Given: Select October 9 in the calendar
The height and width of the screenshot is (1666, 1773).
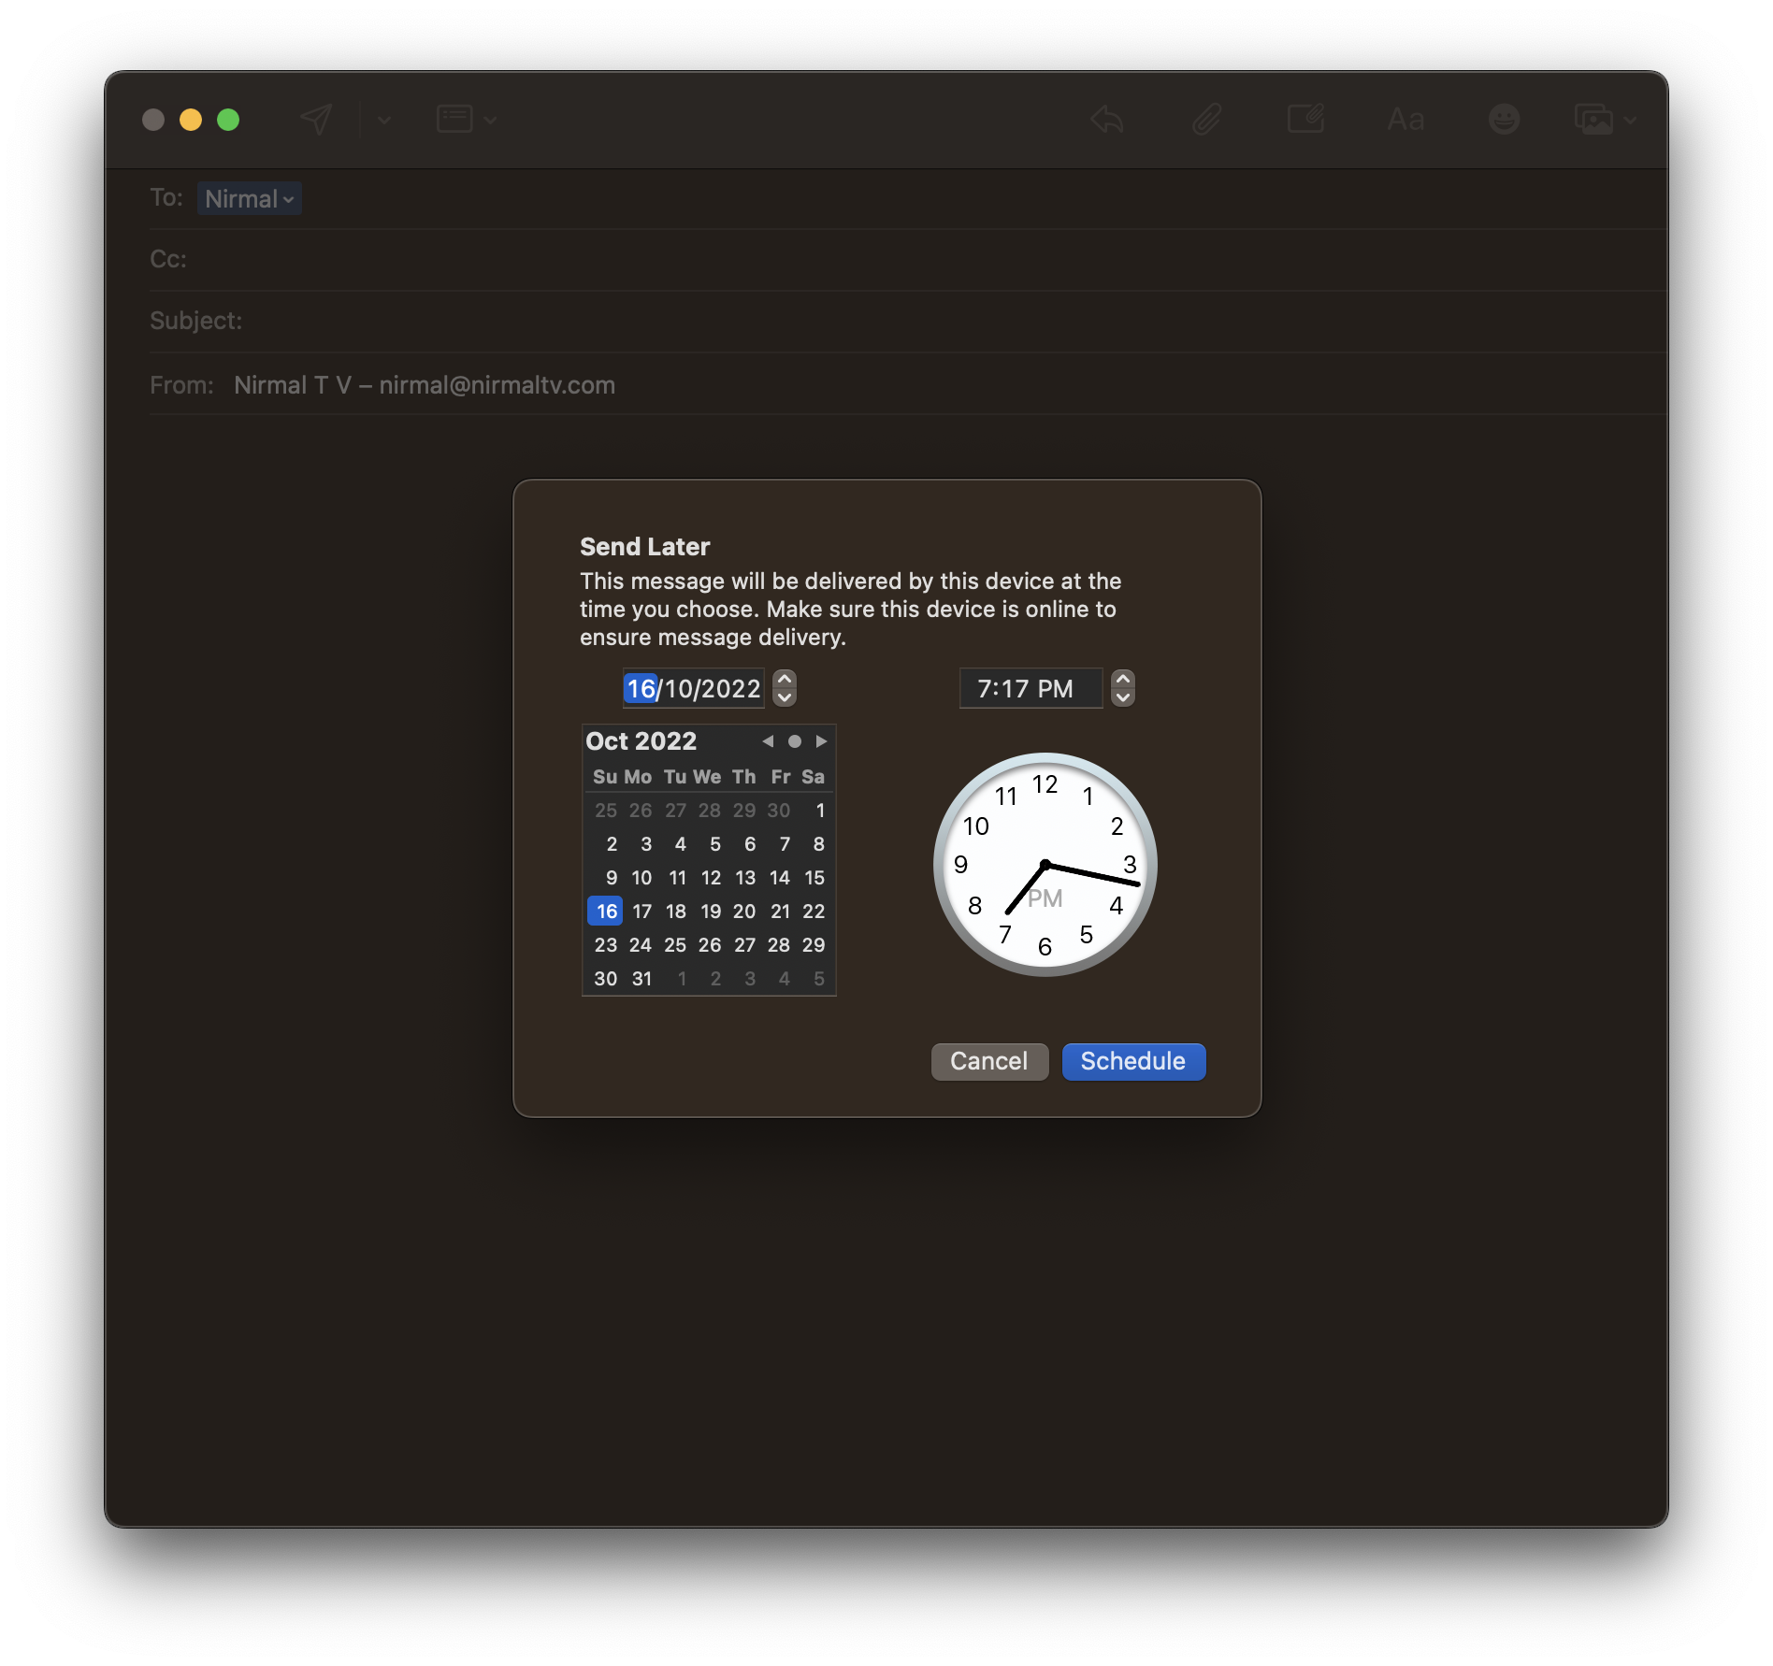Looking at the screenshot, I should 611,877.
